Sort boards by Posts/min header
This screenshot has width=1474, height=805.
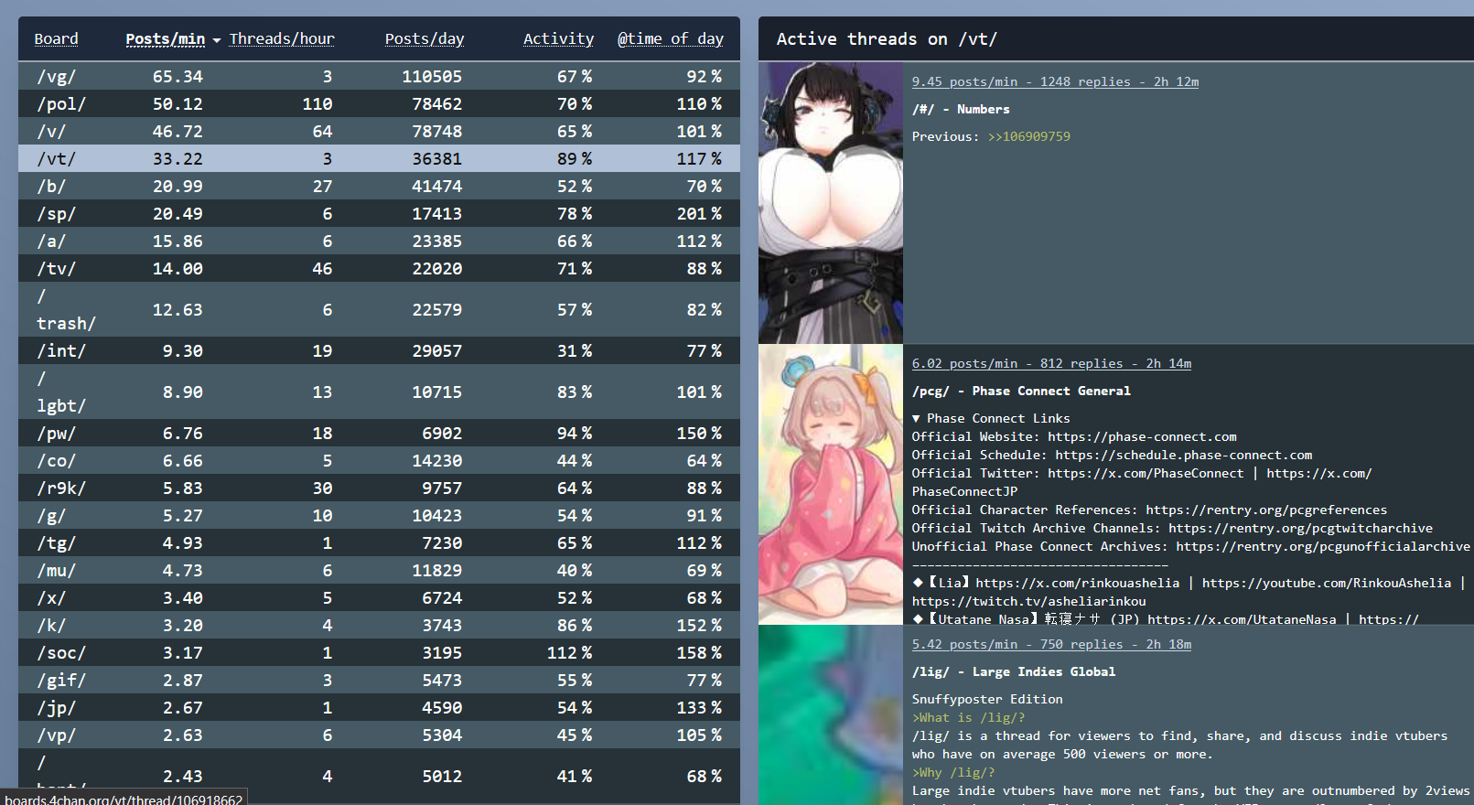pos(165,38)
